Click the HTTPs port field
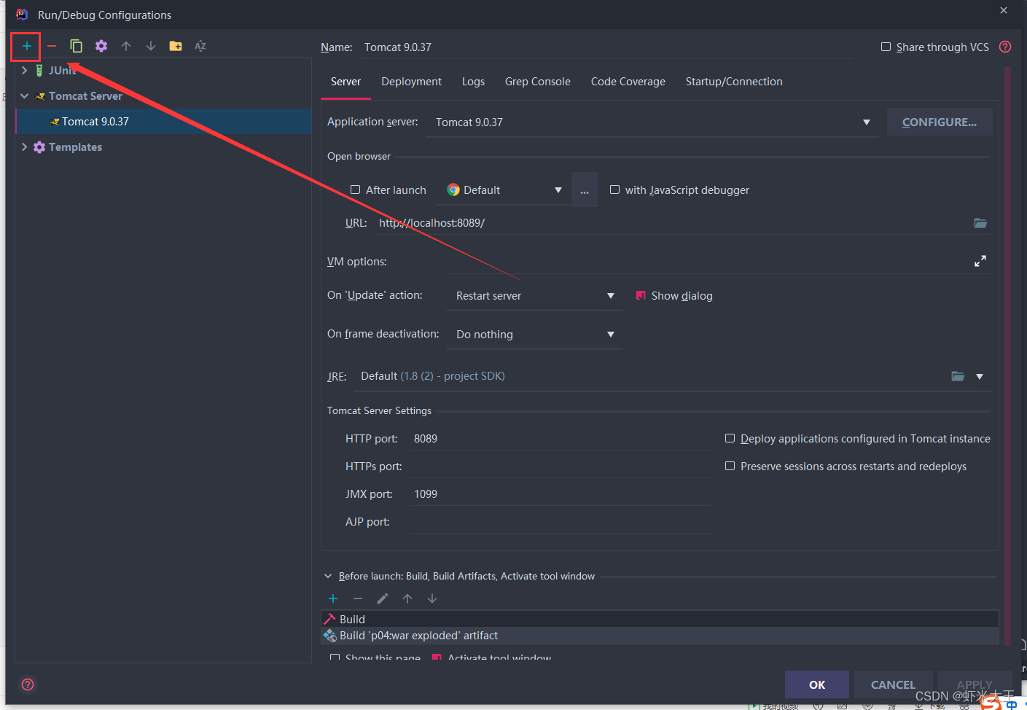This screenshot has height=710, width=1027. (560, 466)
